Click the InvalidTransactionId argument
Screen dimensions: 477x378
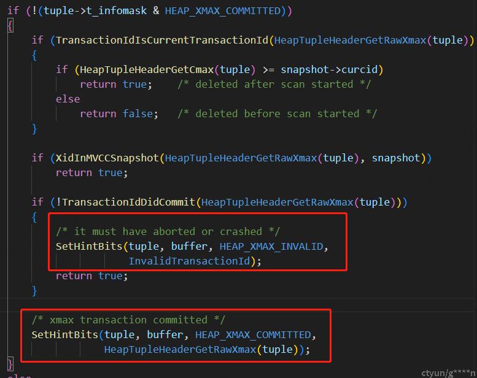pos(189,261)
